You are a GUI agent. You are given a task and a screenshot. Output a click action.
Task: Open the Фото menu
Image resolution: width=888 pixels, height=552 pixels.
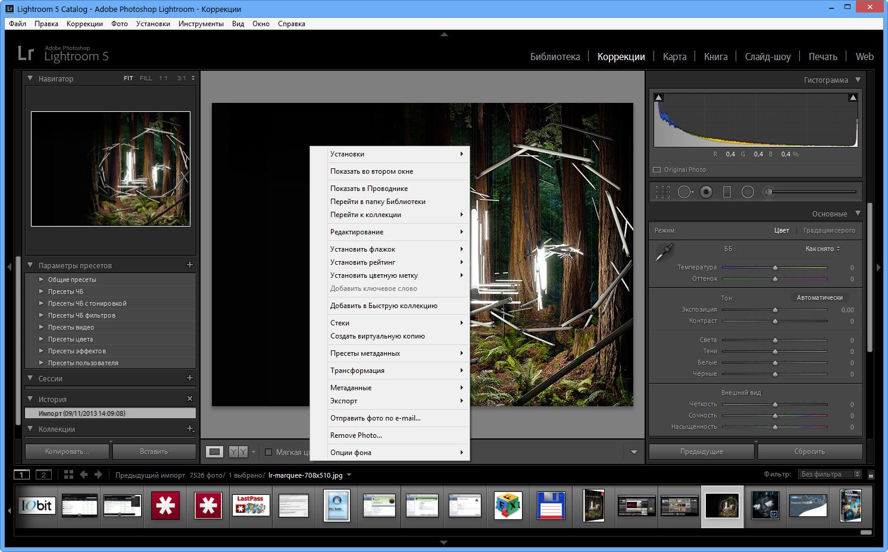point(120,24)
